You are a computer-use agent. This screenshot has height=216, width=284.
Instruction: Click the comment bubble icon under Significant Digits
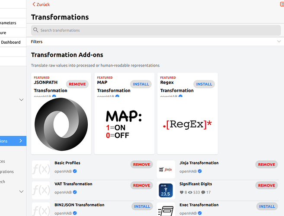[x=203, y=192]
